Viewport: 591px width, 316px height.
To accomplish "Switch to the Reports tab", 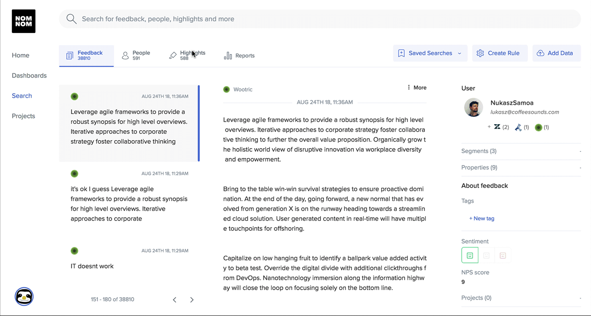I will pos(240,55).
